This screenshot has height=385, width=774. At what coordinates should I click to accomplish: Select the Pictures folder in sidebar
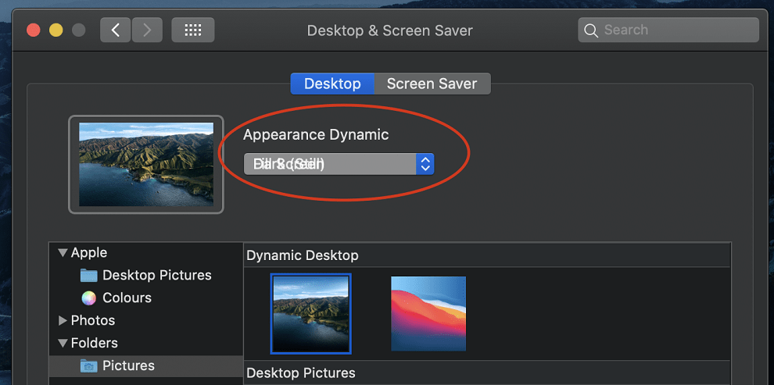click(145, 365)
